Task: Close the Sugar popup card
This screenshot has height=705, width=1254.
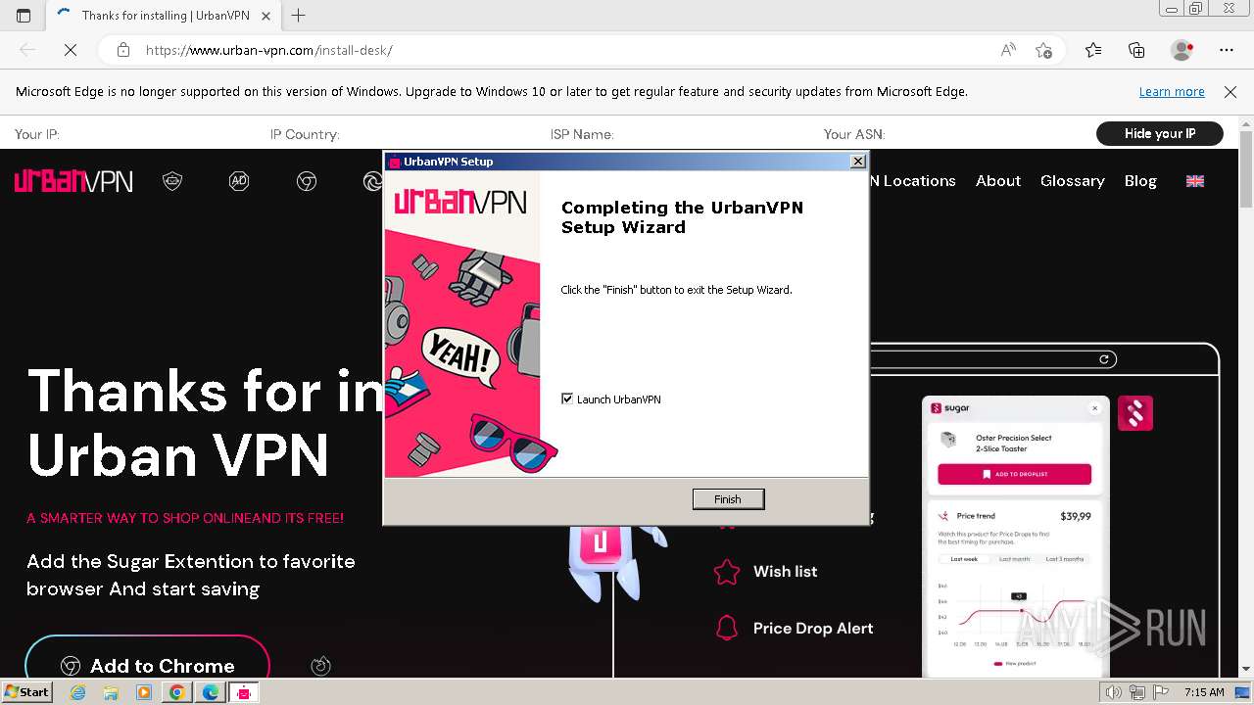Action: point(1095,408)
